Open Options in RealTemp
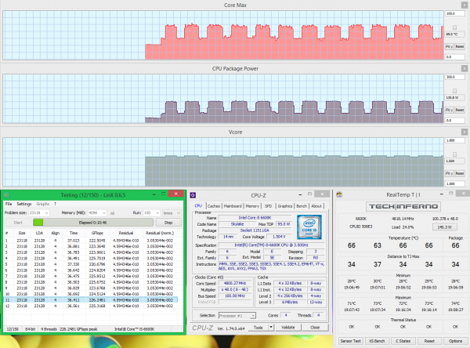This screenshot has width=470, height=348. pos(455,341)
